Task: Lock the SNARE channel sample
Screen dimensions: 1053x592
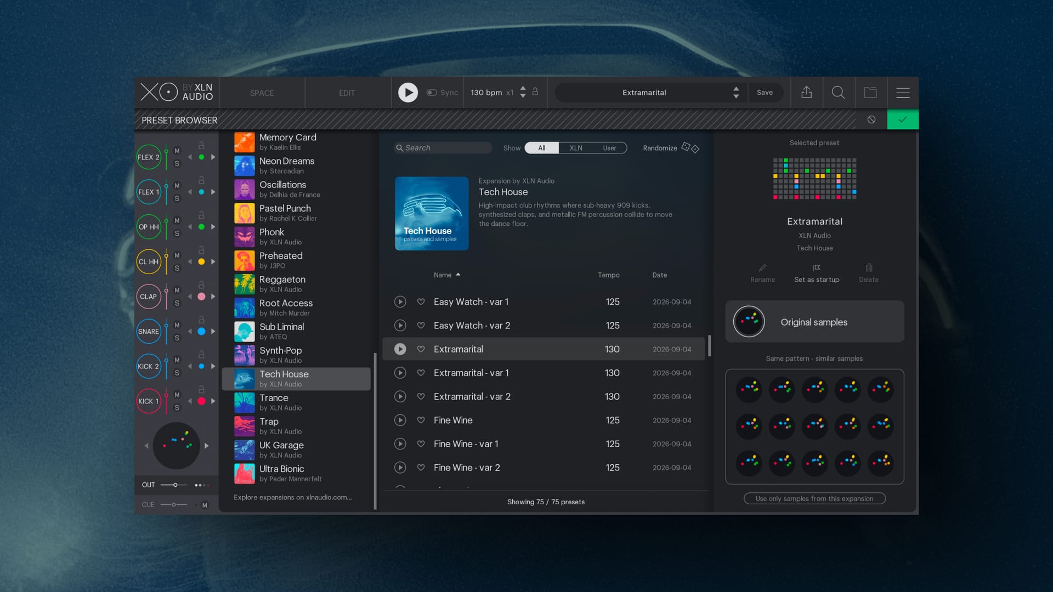Action: click(x=201, y=320)
